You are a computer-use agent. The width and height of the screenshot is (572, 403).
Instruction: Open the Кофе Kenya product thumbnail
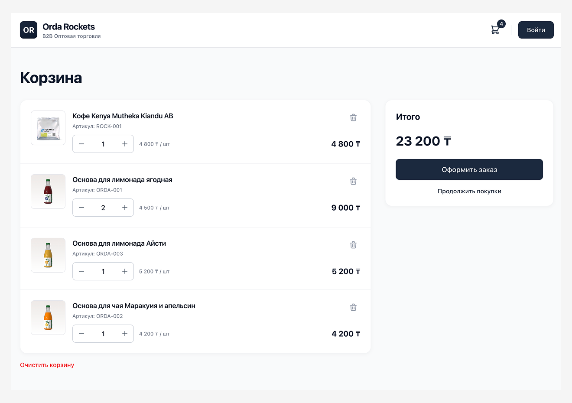48,128
